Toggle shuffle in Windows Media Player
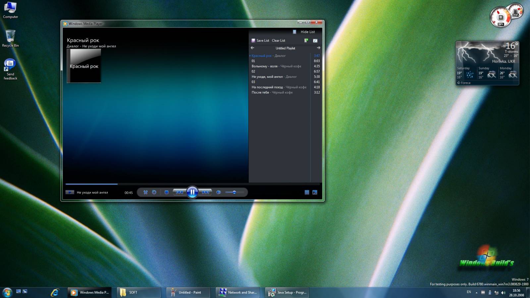 145,192
